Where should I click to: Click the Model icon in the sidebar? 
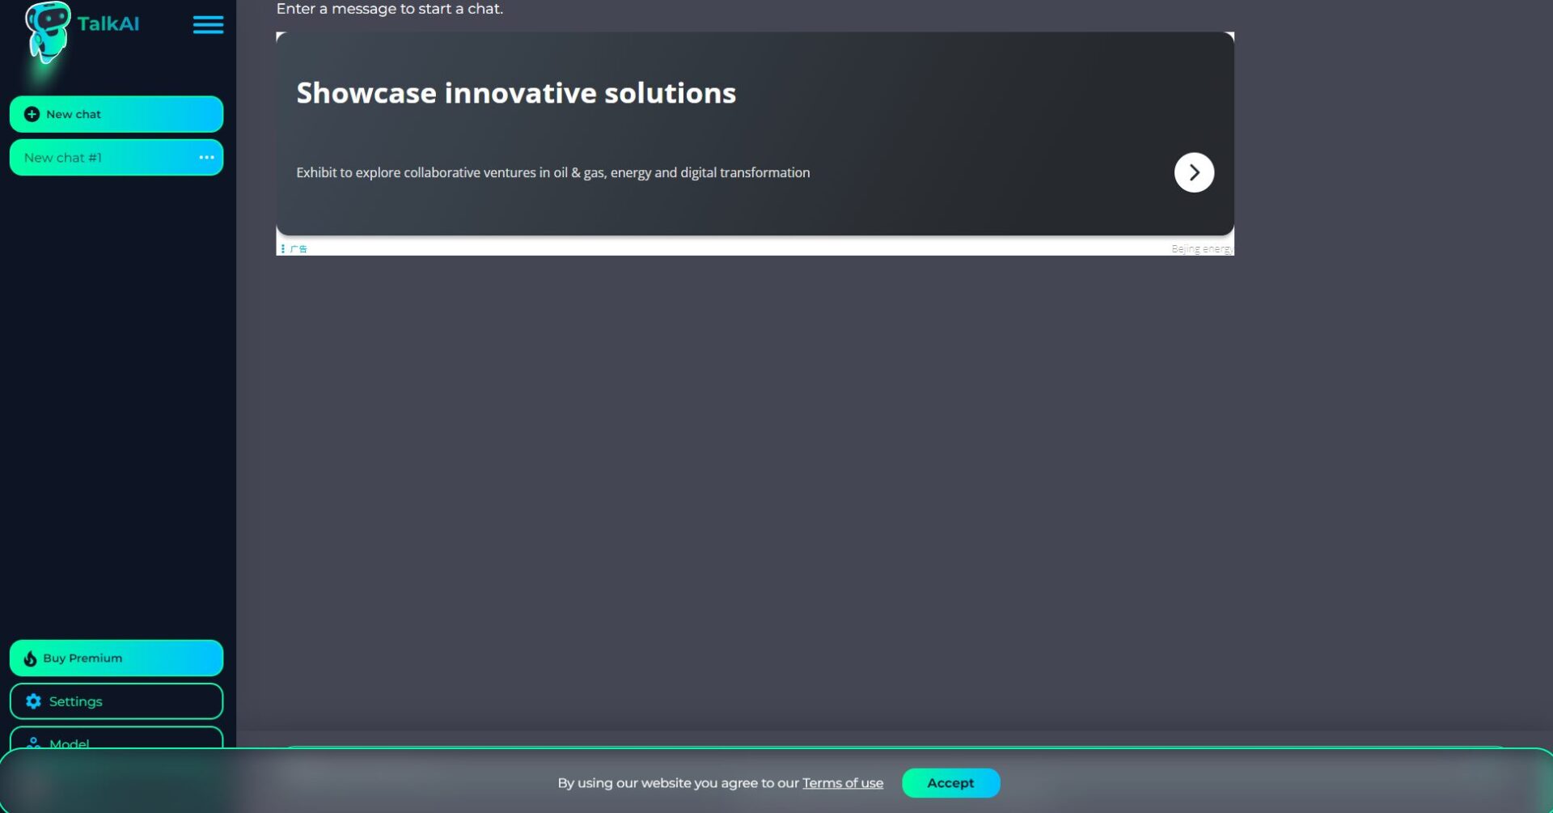pos(33,742)
